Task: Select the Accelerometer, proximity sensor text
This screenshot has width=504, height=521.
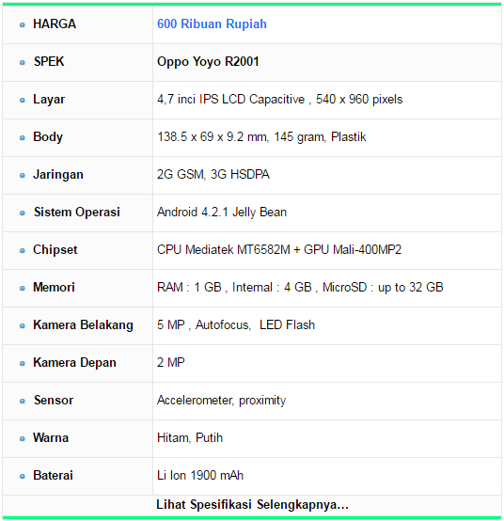Action: coord(221,401)
